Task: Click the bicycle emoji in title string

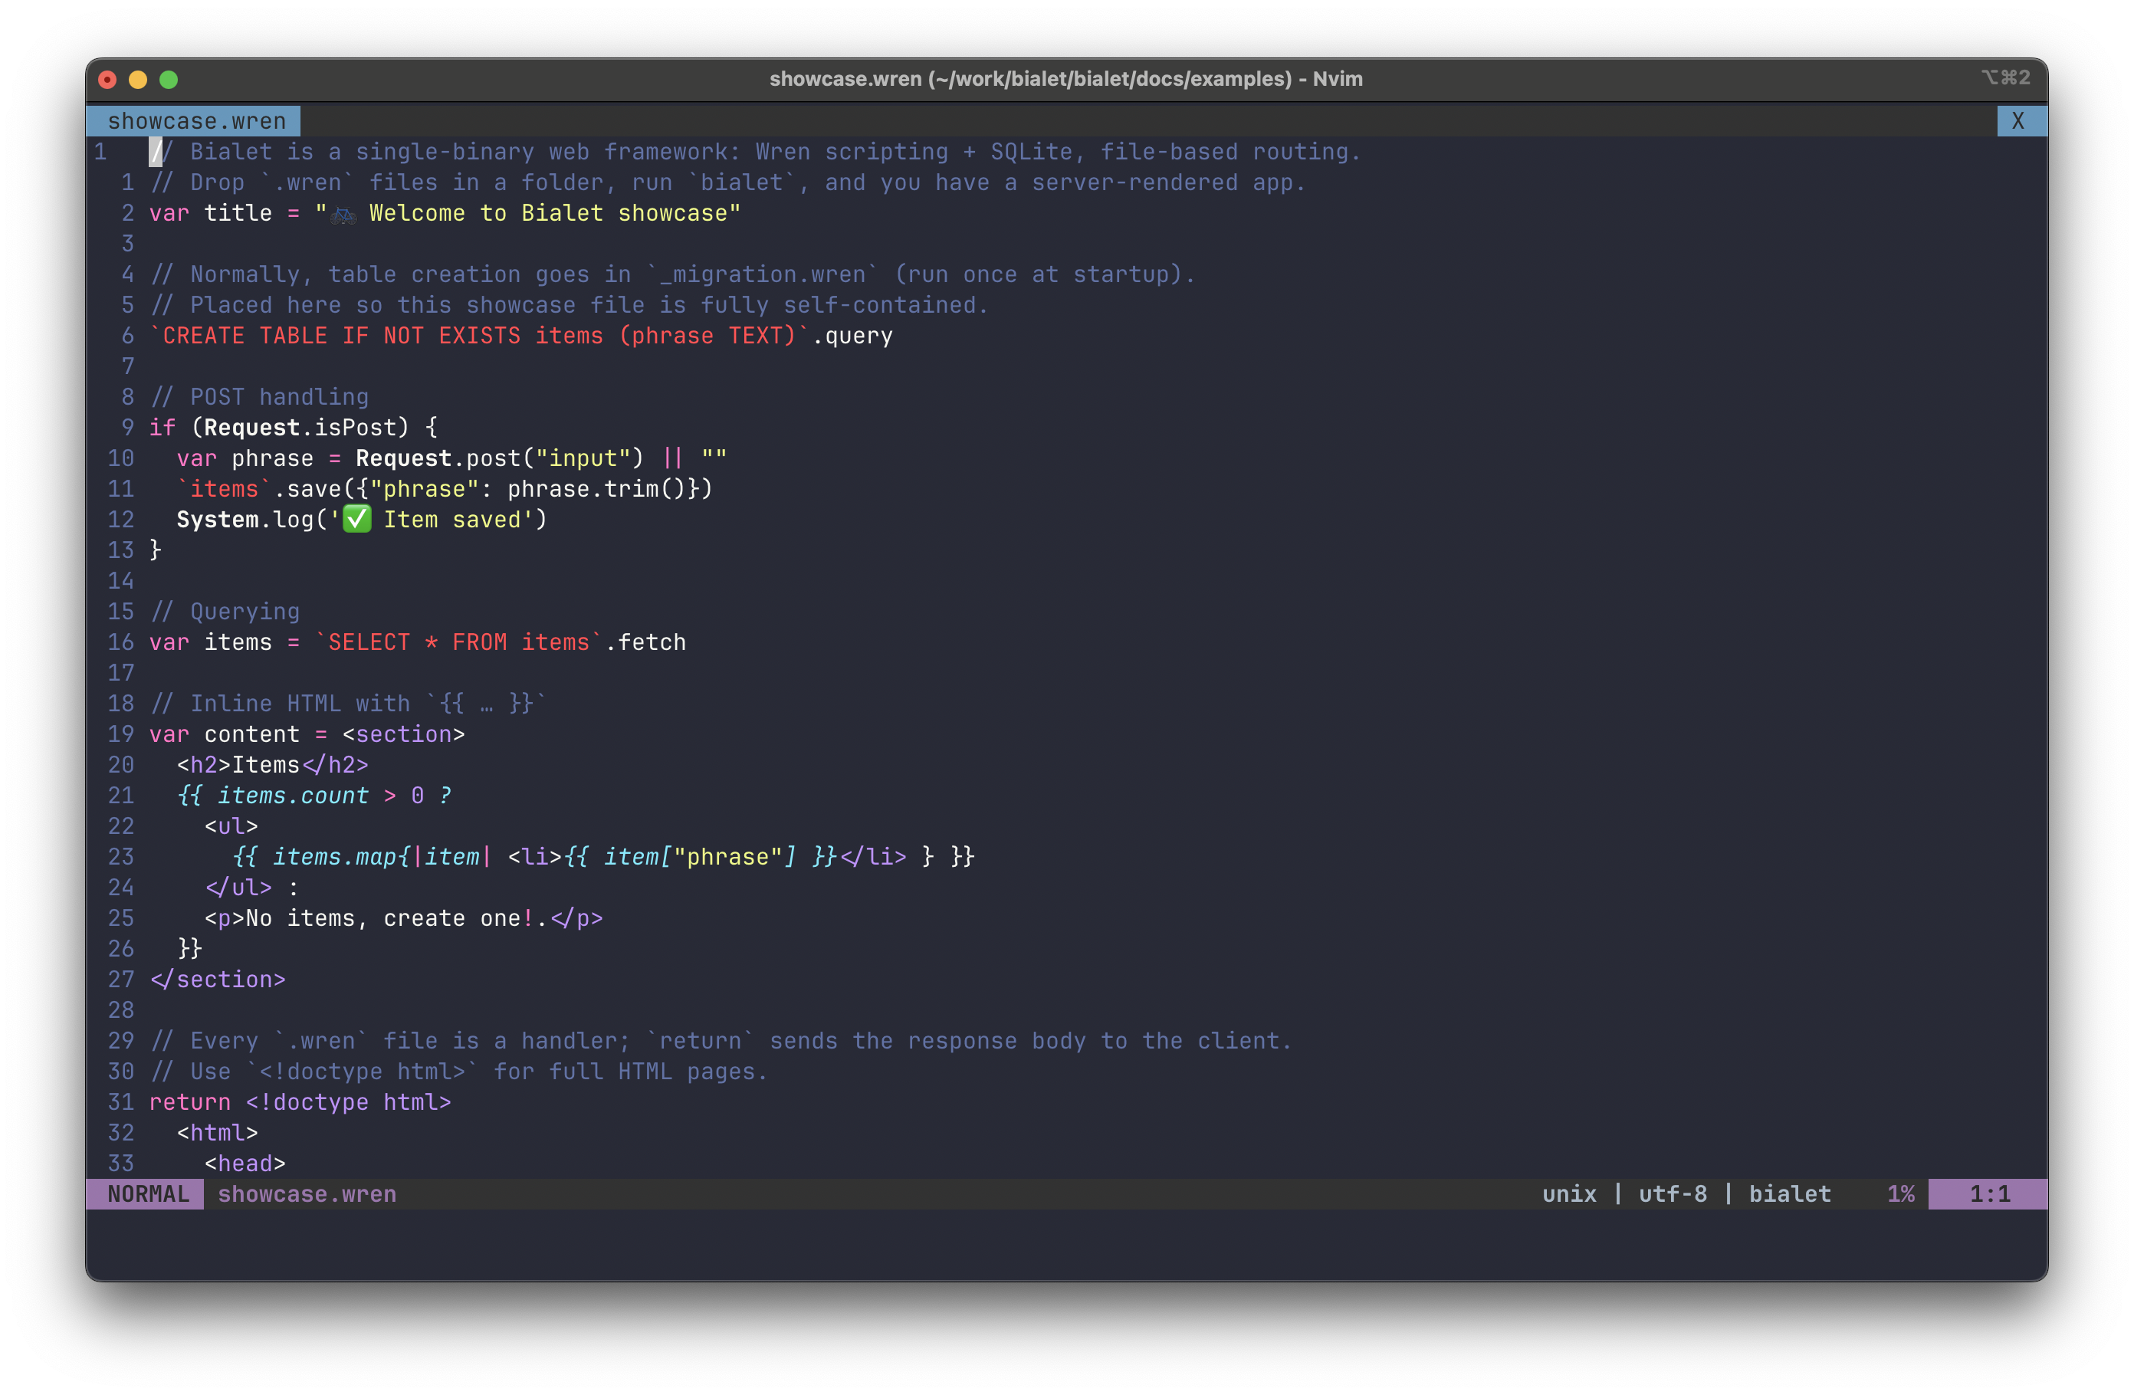Action: [343, 215]
